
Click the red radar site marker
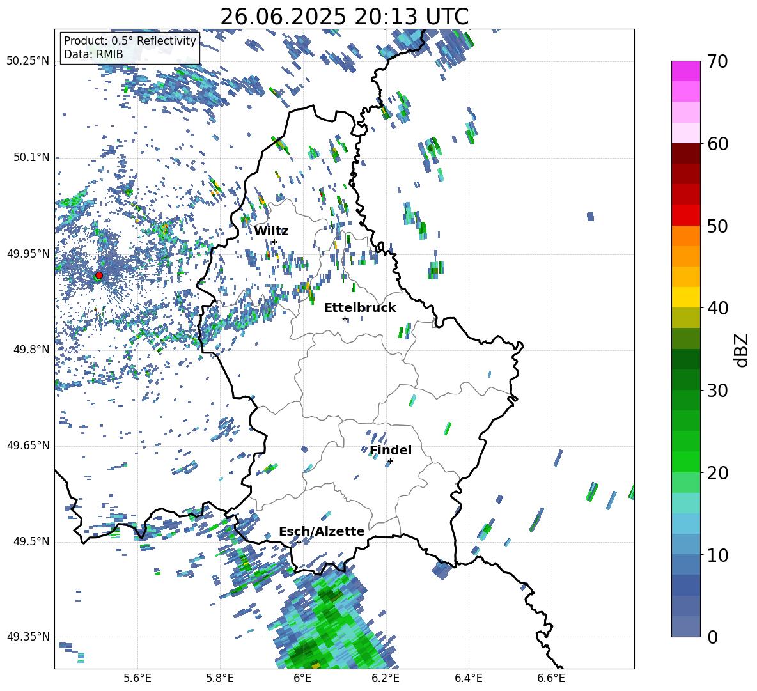(99, 275)
